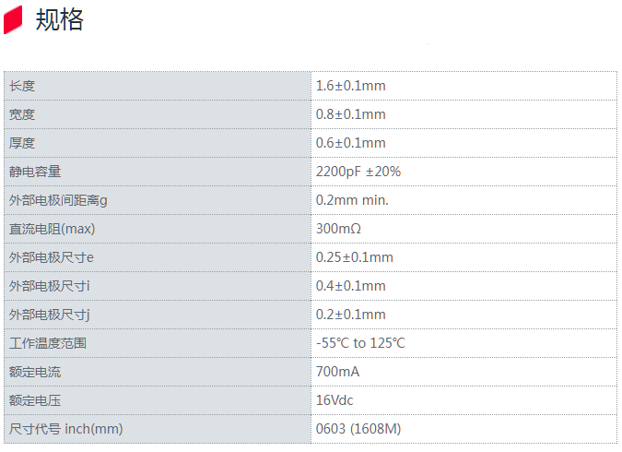Click the 300mΩ resistance value
The width and height of the screenshot is (622, 452).
point(338,229)
